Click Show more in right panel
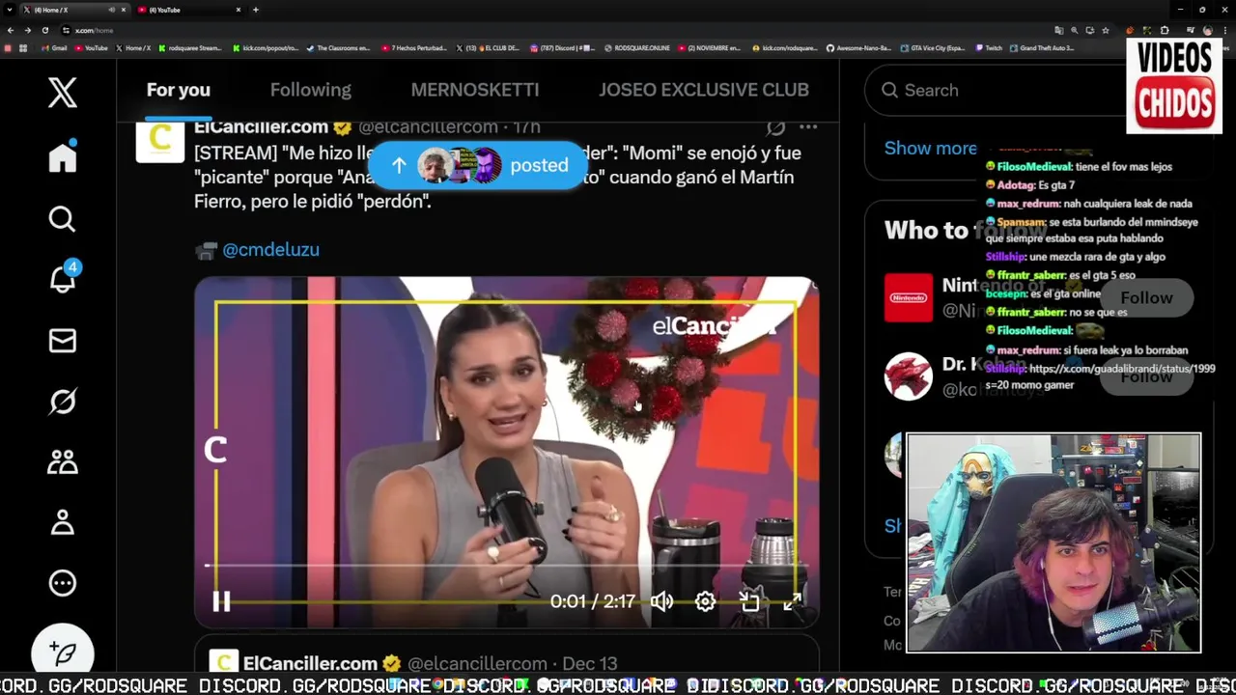 931,148
